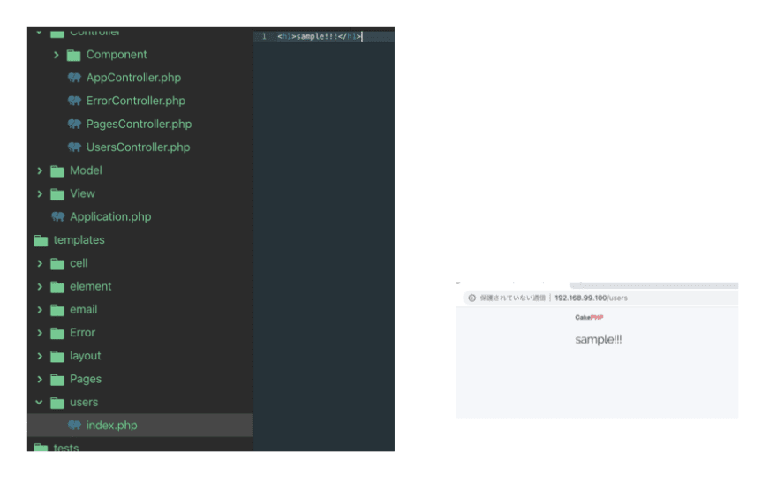This screenshot has height=491, width=777.
Task: Select the templates folder label
Action: 79,240
